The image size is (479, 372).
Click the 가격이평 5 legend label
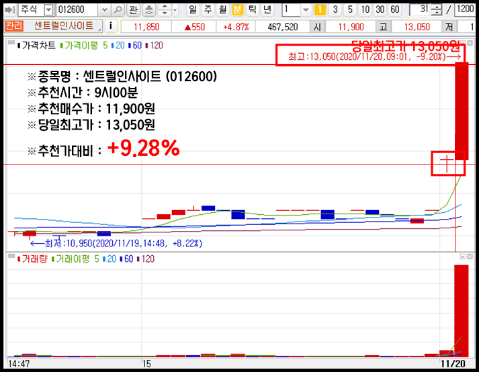[84, 46]
